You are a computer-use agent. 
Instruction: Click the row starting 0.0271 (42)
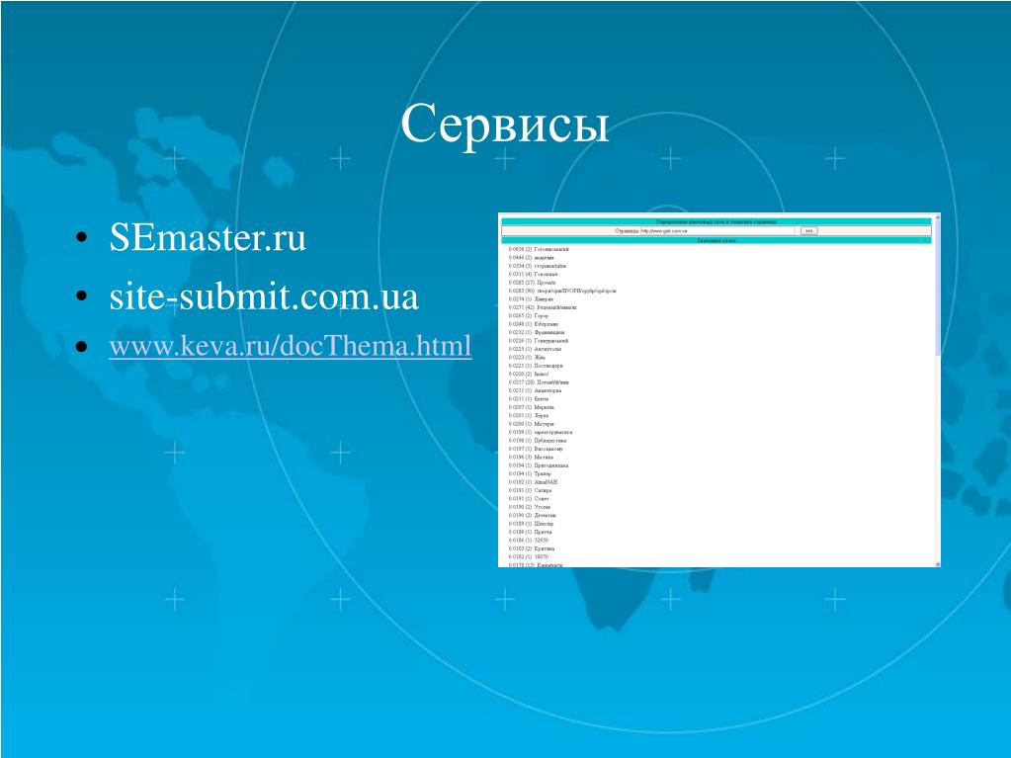click(x=543, y=307)
